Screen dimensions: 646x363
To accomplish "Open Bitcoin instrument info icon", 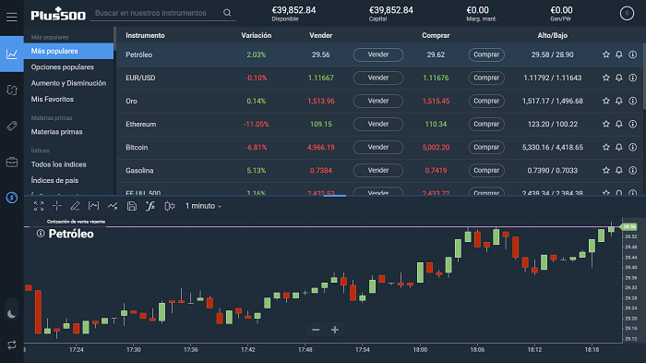I will point(632,147).
